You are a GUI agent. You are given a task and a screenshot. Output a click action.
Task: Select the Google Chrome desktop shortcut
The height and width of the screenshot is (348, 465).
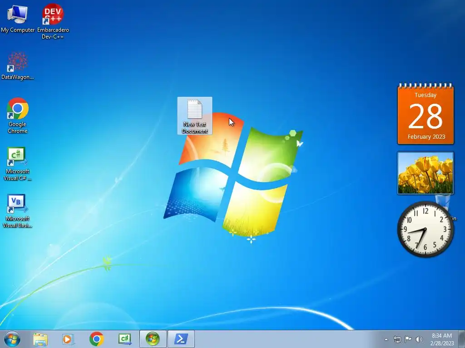click(18, 116)
